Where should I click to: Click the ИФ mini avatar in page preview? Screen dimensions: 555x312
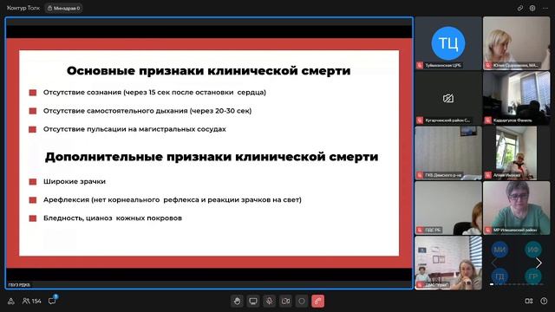click(533, 250)
